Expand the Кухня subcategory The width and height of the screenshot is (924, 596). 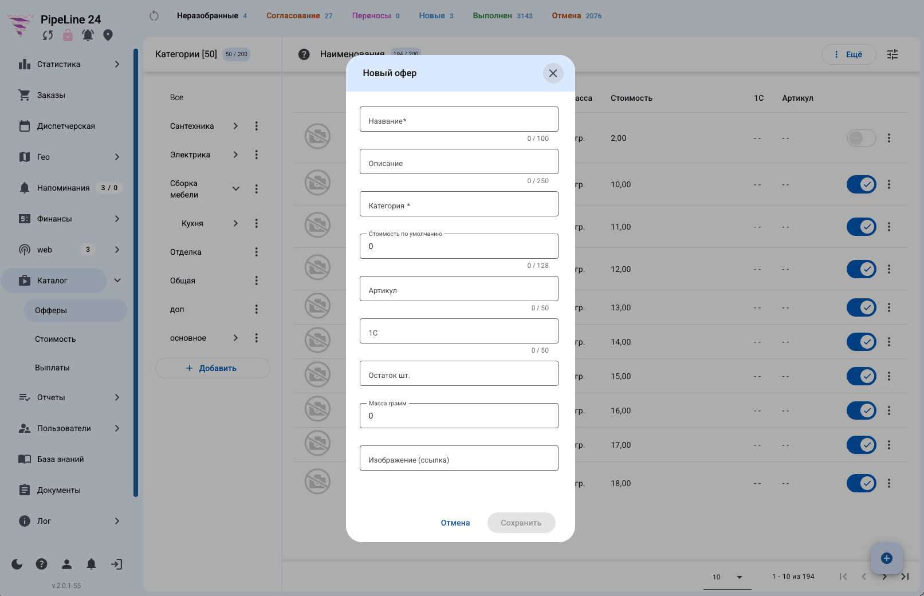(x=235, y=223)
